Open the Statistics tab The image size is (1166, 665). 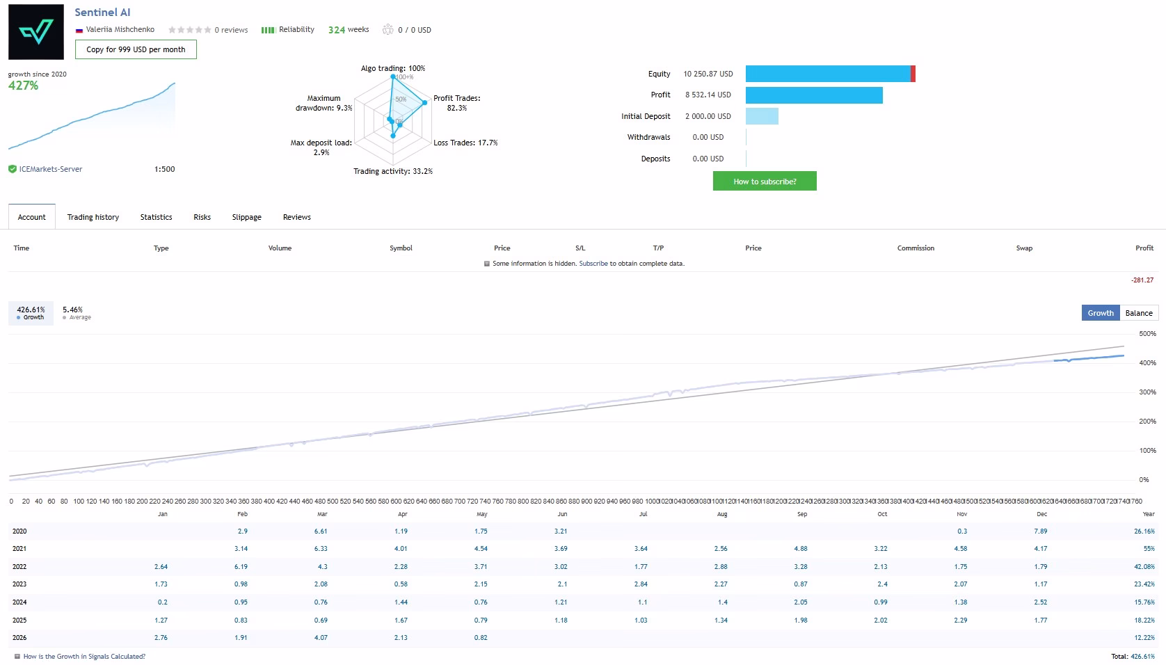(156, 217)
